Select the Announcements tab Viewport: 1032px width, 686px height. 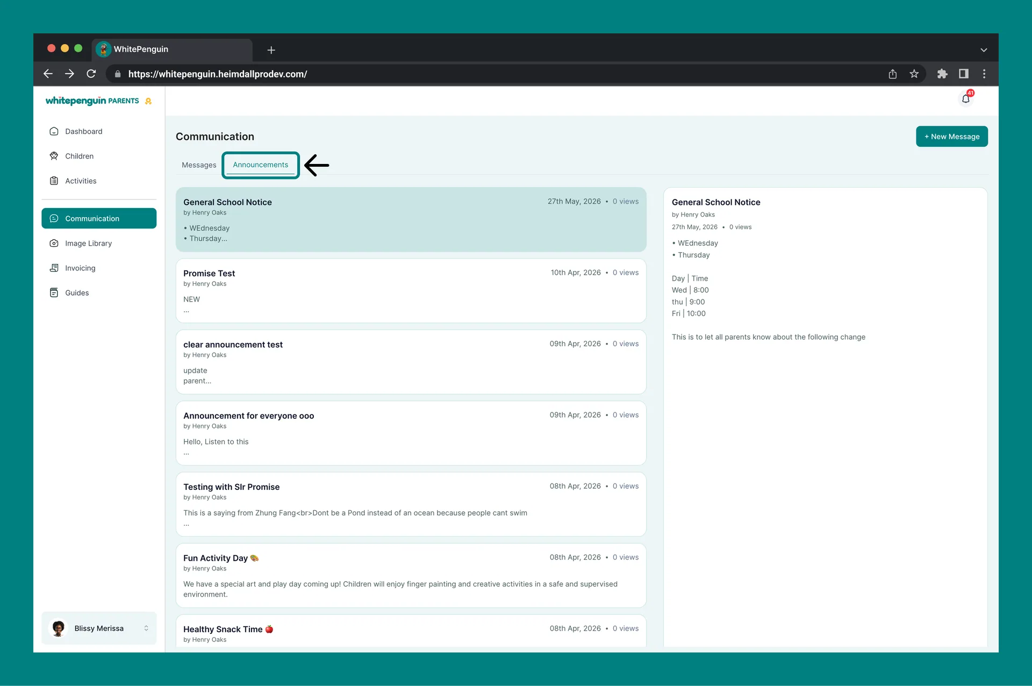pyautogui.click(x=260, y=165)
